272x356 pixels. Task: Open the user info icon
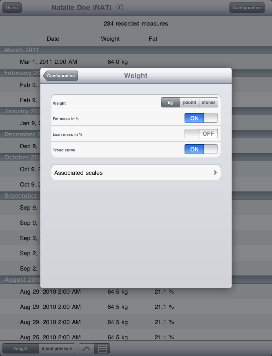pyautogui.click(x=120, y=7)
